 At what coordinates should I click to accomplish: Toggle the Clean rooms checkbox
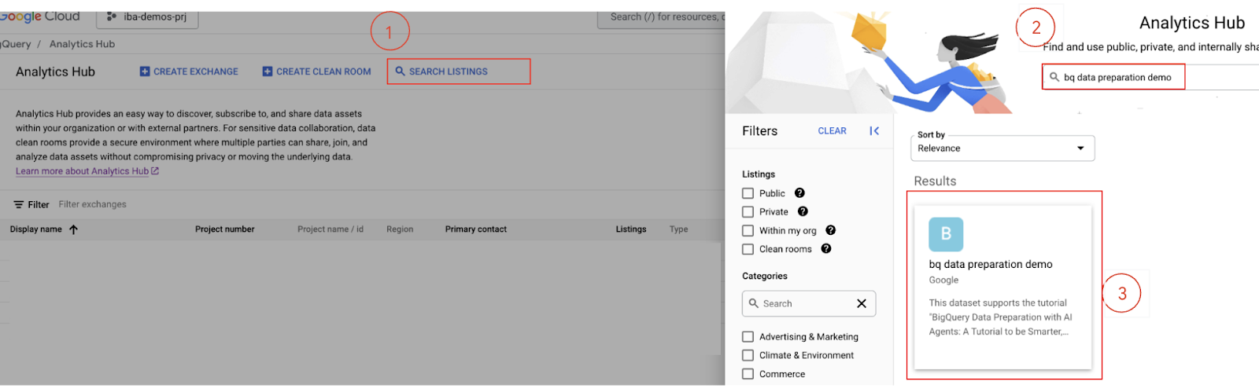[x=748, y=249]
